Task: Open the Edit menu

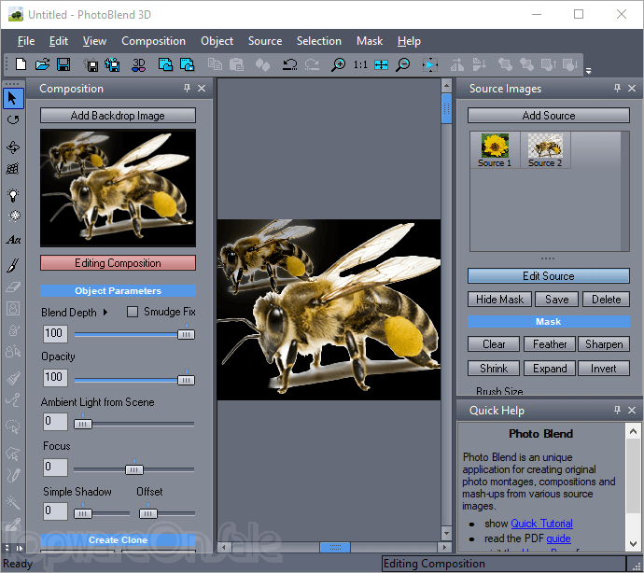Action: click(x=59, y=41)
